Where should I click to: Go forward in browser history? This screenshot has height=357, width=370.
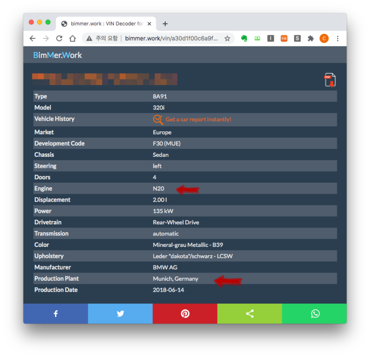pyautogui.click(x=46, y=38)
